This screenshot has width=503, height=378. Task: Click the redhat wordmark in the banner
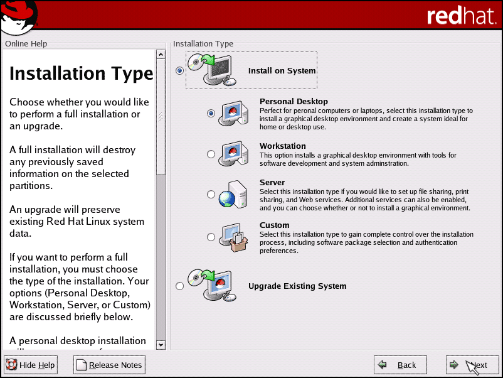click(461, 16)
